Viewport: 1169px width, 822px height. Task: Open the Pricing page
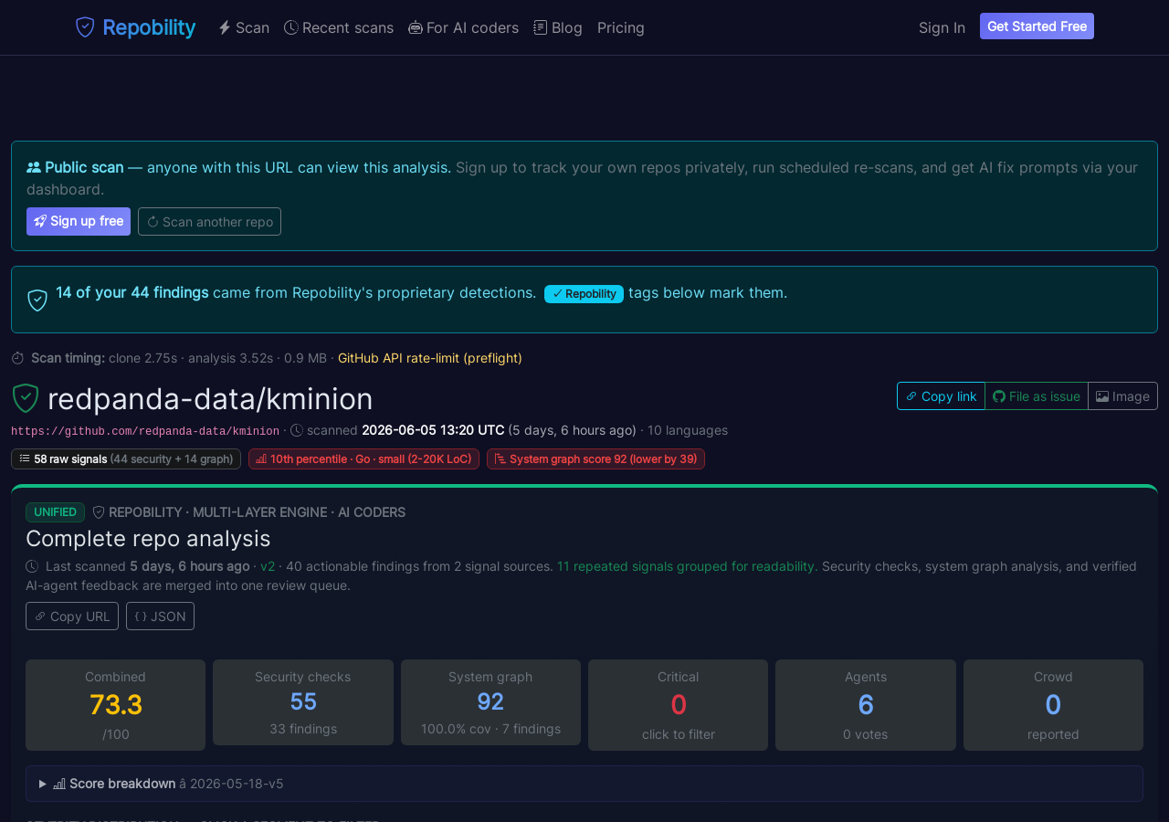621,27
